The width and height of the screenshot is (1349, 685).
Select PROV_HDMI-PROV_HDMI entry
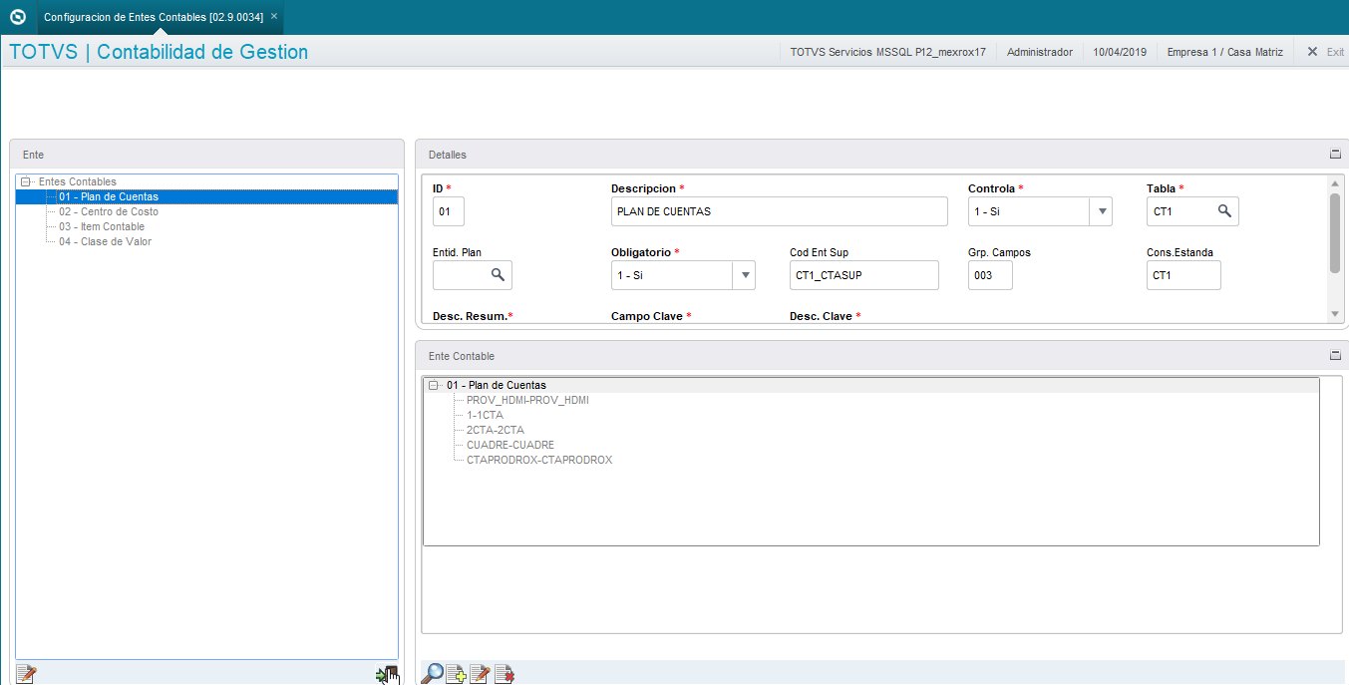pos(527,400)
